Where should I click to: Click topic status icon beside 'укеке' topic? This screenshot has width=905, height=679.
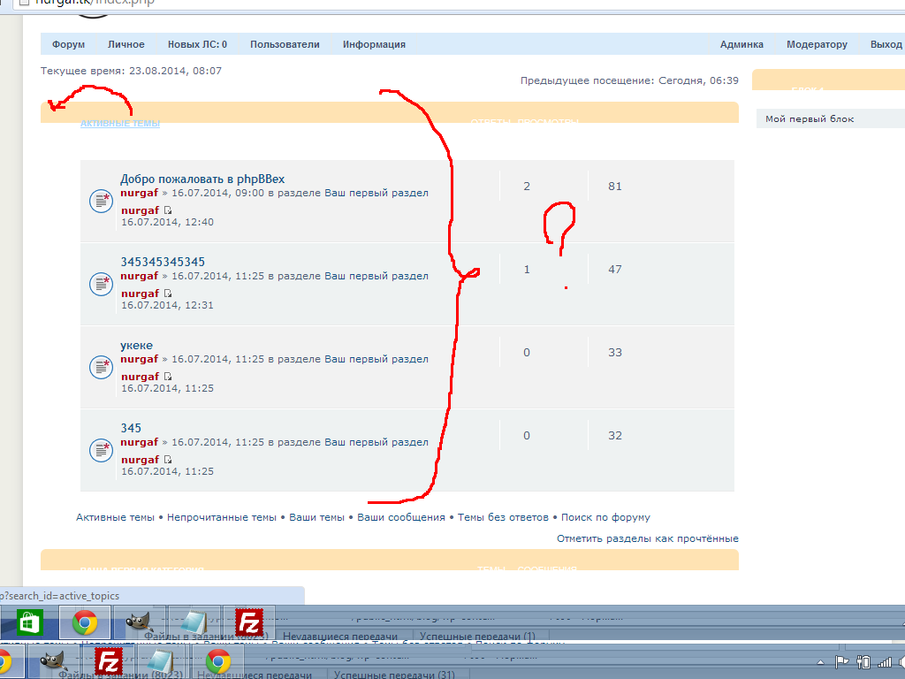tap(101, 367)
